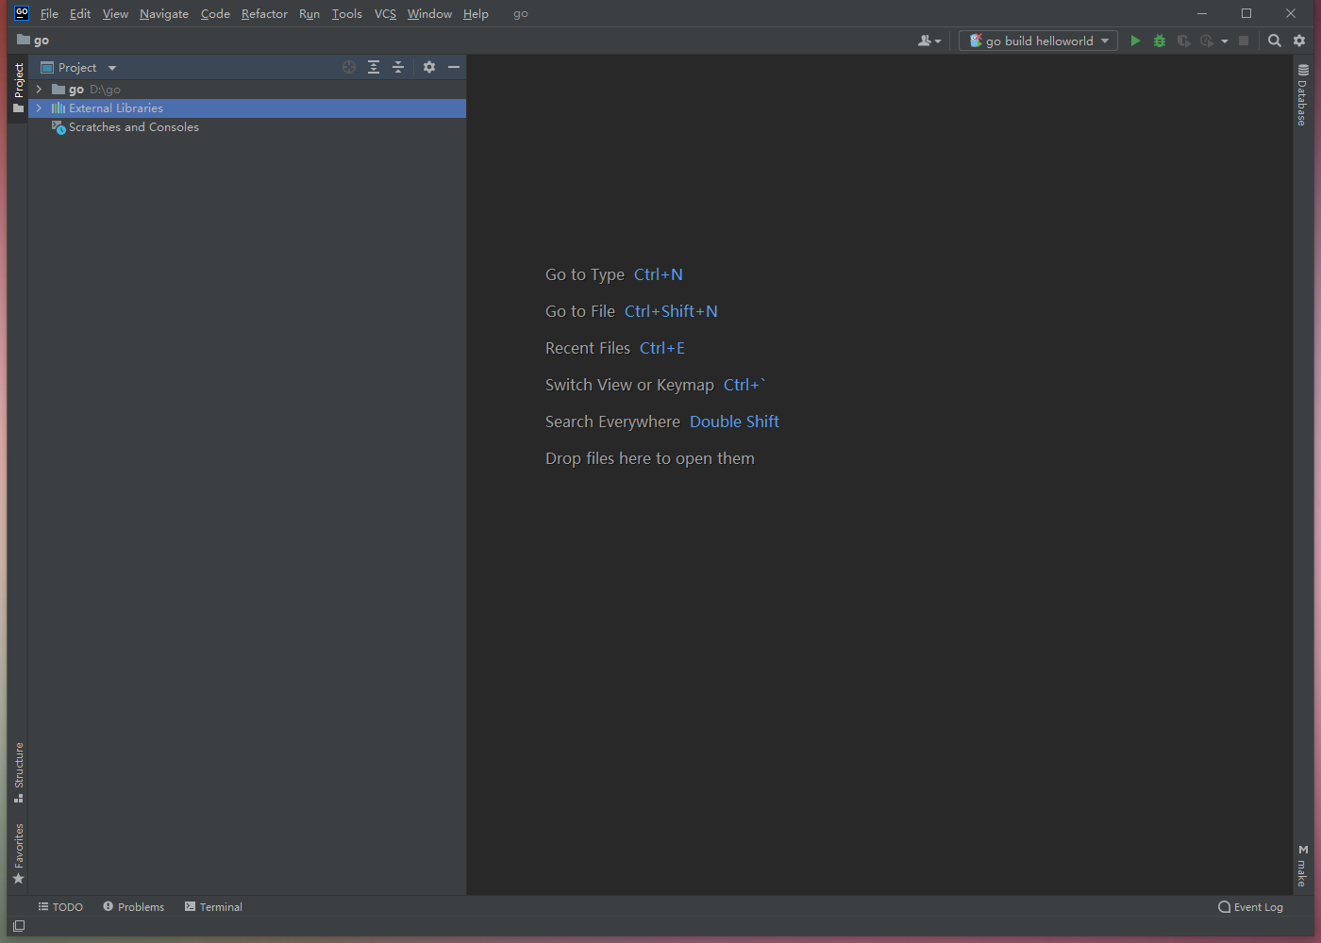Open the File menu
Image resolution: width=1321 pixels, height=943 pixels.
pos(49,14)
